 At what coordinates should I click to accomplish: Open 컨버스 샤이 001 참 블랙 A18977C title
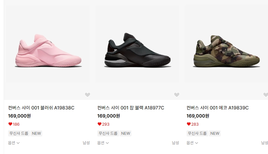(x=130, y=108)
